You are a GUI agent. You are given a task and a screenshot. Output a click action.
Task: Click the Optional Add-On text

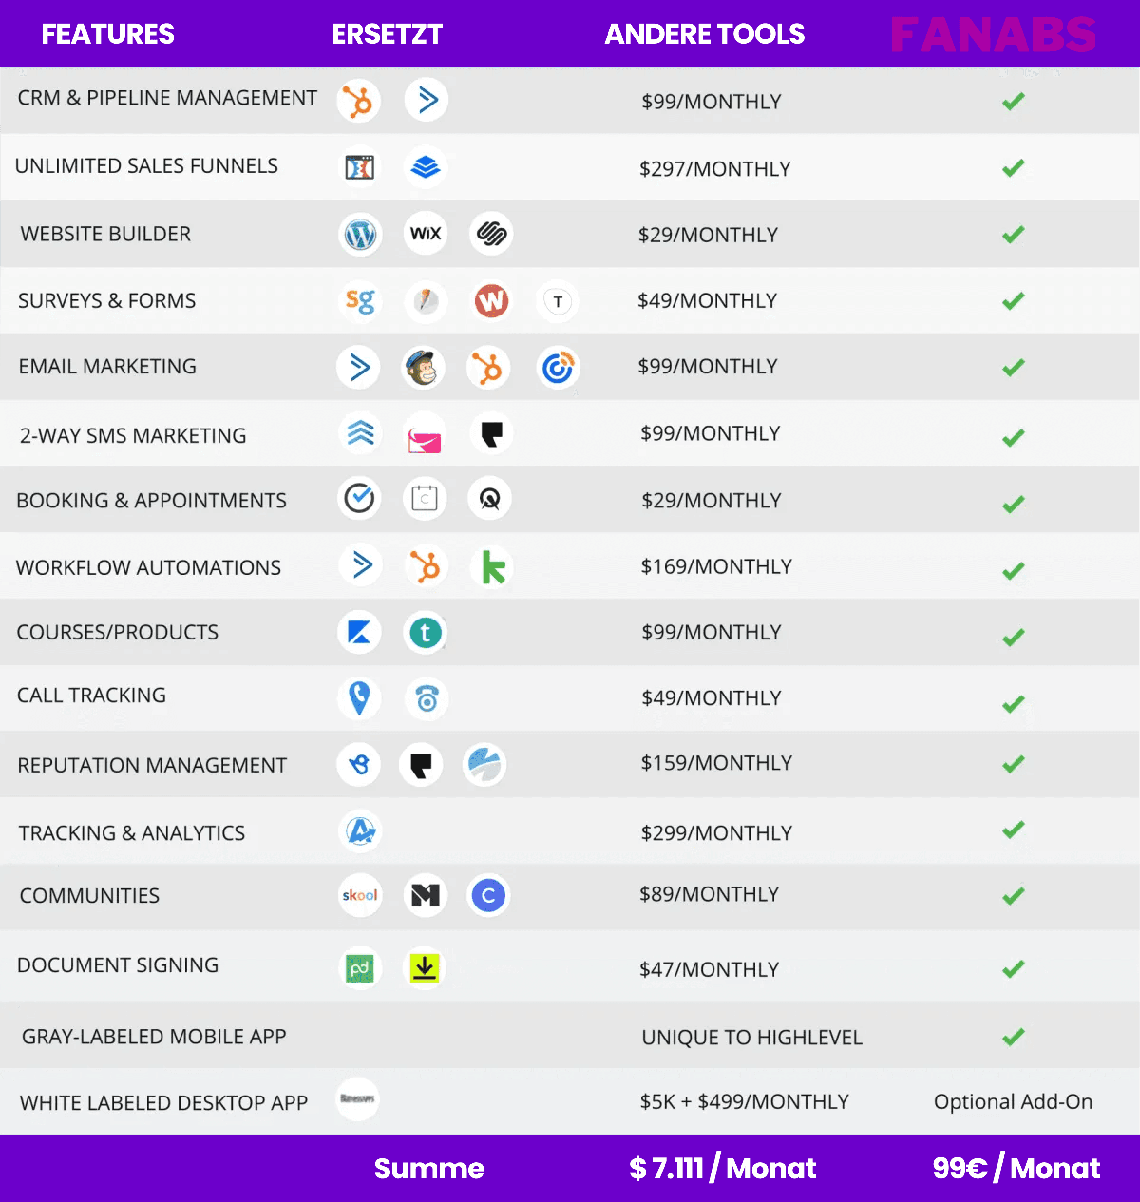[1013, 1101]
